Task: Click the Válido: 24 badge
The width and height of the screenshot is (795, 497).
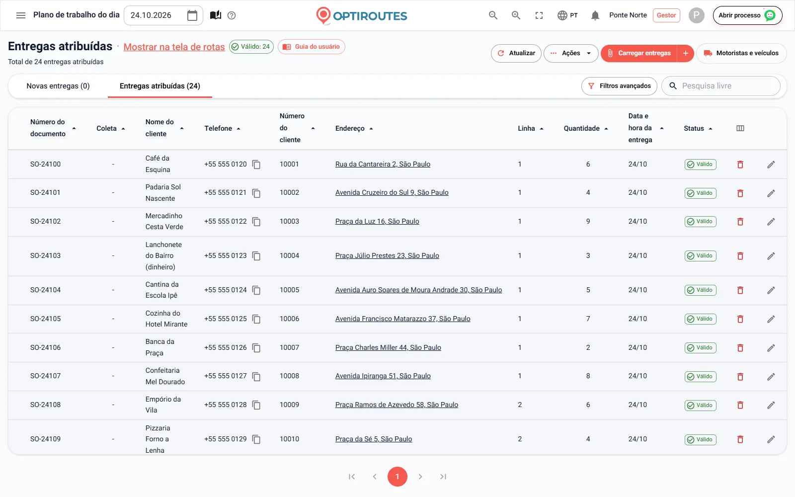Action: (x=251, y=47)
